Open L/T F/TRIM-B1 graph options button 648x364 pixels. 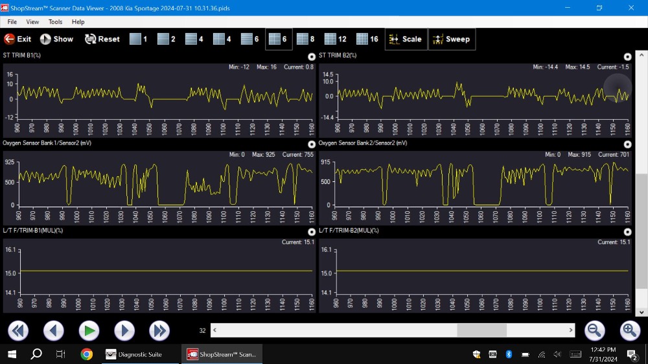point(312,232)
